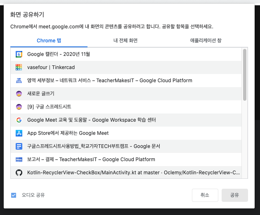Select 영역 세부정보 – 네트워크 서비스 entry
This screenshot has width=260, height=215.
pyautogui.click(x=126, y=81)
